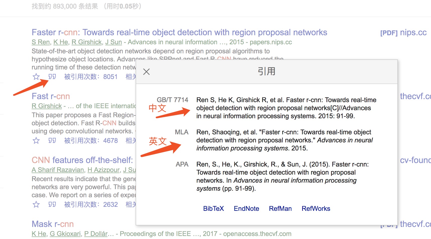The image size is (431, 239).
Task: Click the APA format label
Action: point(182,164)
